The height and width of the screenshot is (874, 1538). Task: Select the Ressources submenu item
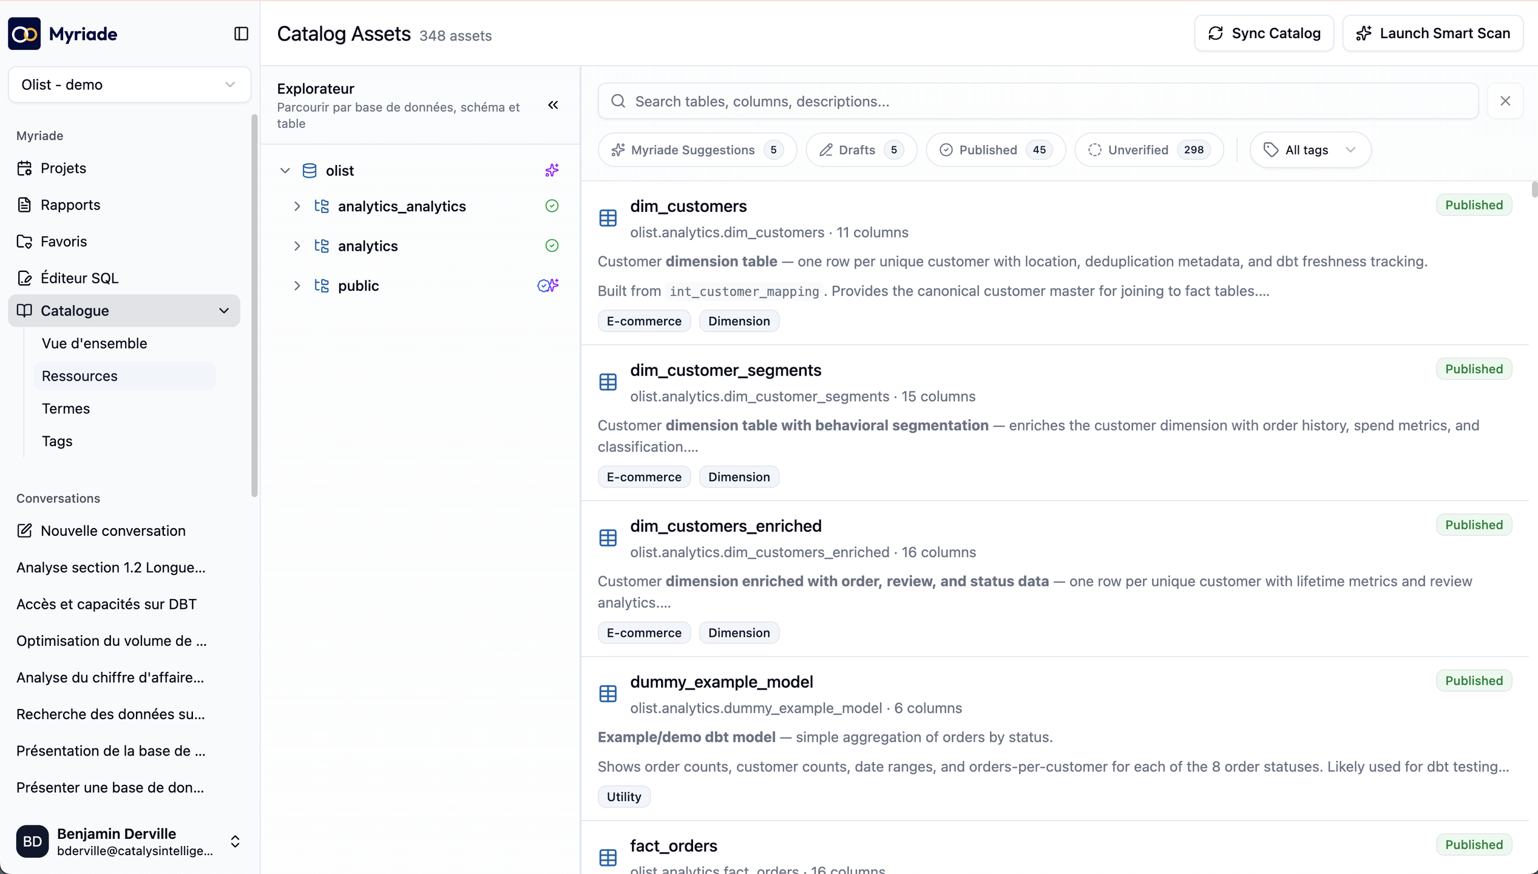click(x=125, y=376)
